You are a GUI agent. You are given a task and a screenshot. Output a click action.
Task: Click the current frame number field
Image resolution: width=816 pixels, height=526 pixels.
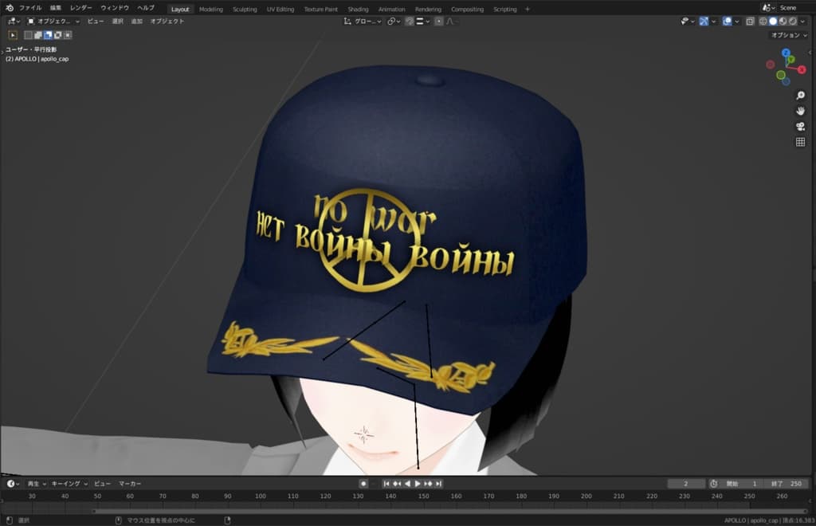click(687, 482)
